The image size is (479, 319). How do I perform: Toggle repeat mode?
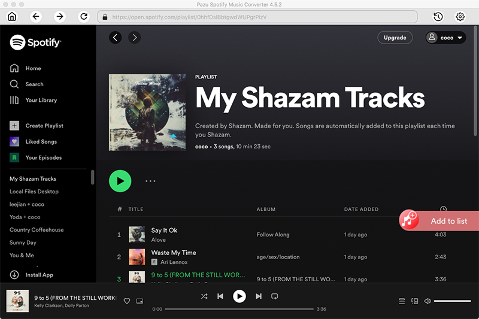coord(275,296)
